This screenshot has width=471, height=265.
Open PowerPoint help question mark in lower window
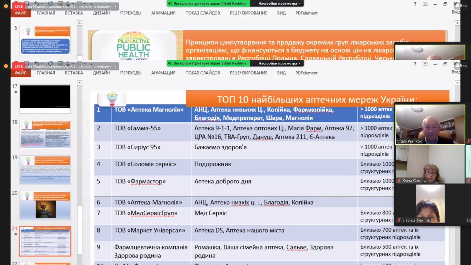[x=415, y=64]
